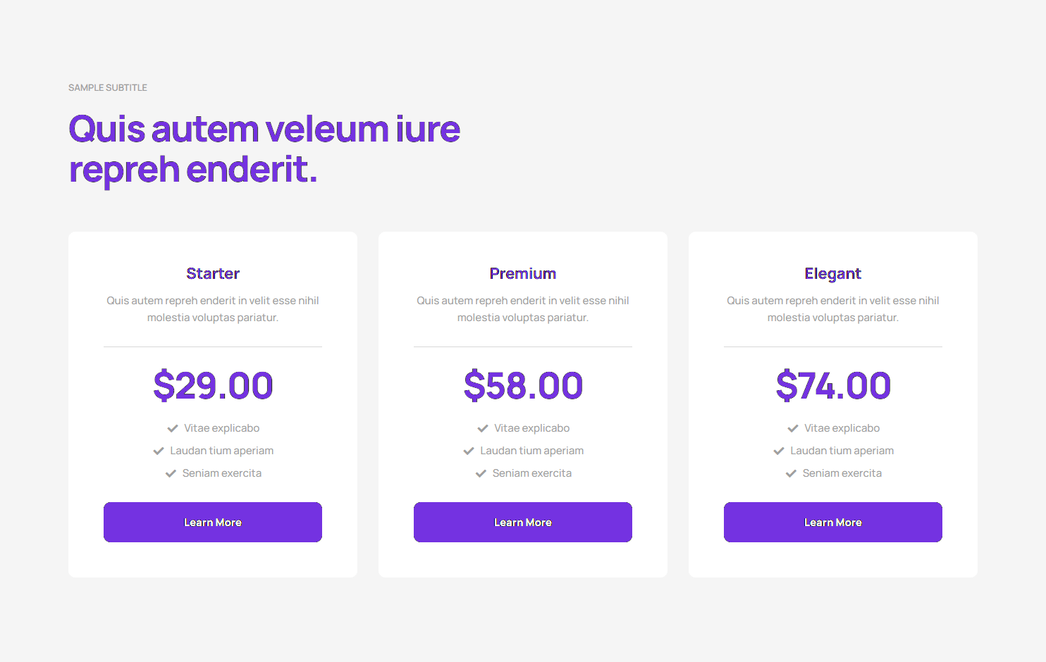Image resolution: width=1046 pixels, height=662 pixels.
Task: Select the Elegant plan title
Action: (832, 273)
